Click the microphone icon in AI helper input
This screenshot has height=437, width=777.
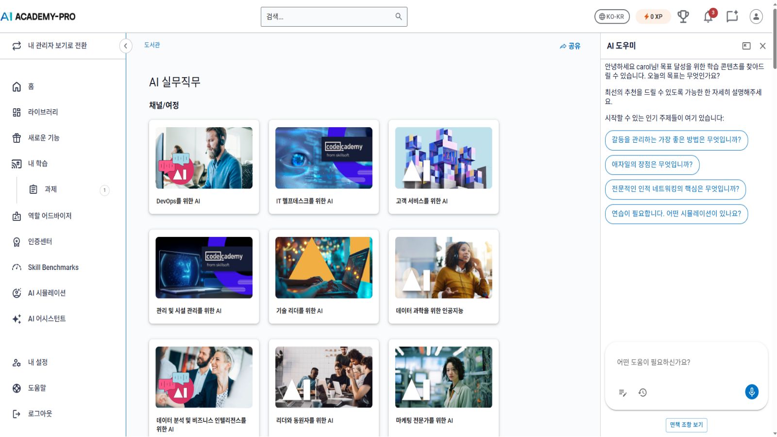(752, 392)
